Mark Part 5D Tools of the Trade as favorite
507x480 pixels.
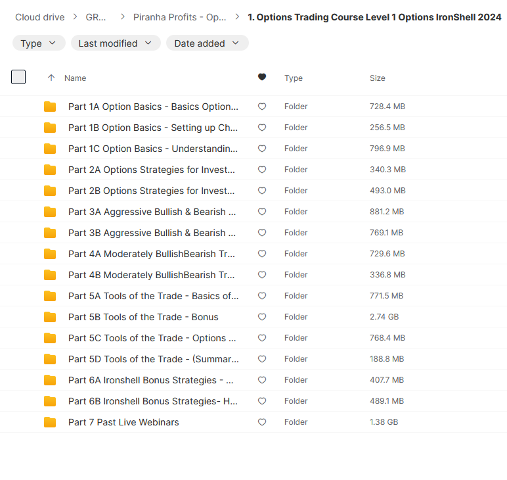tap(262, 359)
